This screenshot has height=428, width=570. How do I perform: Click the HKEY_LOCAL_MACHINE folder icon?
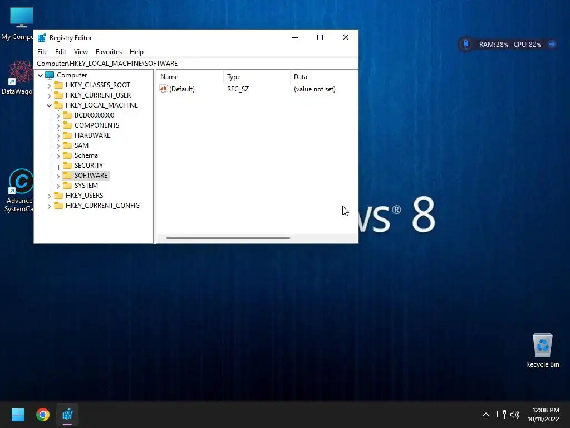point(58,105)
